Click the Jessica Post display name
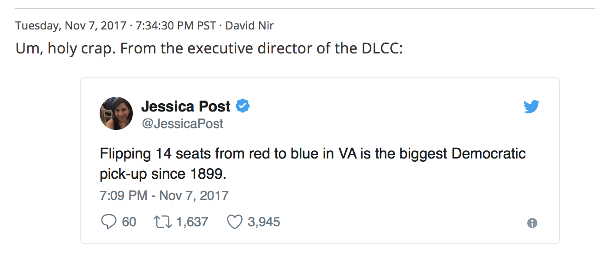The height and width of the screenshot is (270, 595). point(185,106)
